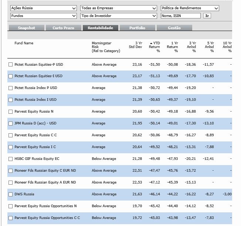This screenshot has width=241, height=226.
Task: Open fund Pictet Russian Equities-I USD
Action: pyautogui.click(x=38, y=76)
